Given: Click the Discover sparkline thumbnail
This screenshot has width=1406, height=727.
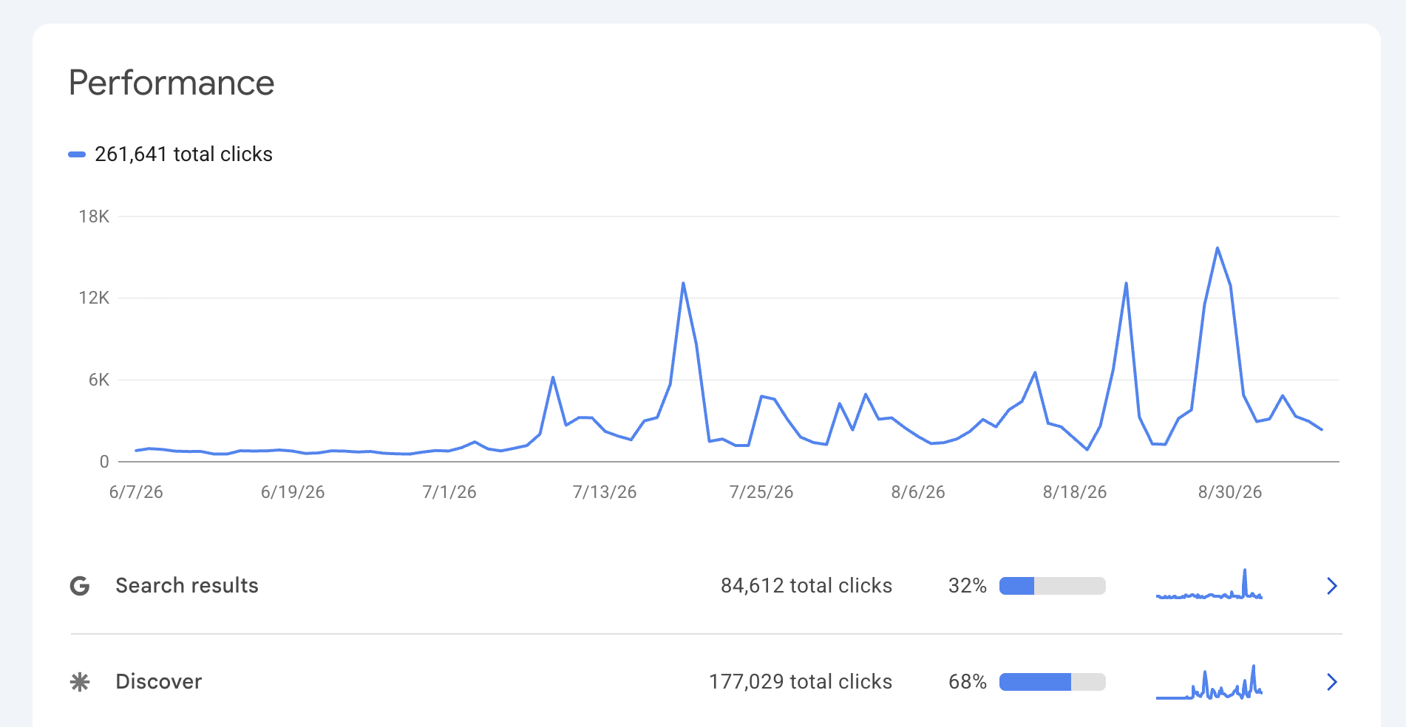Looking at the screenshot, I should [x=1209, y=681].
